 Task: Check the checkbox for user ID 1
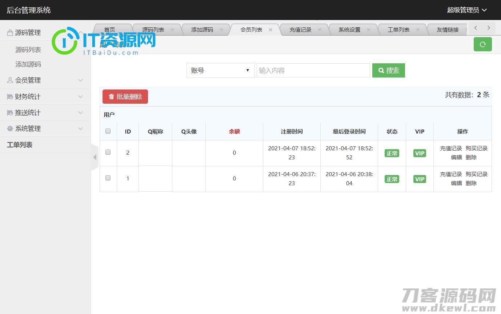click(x=108, y=178)
